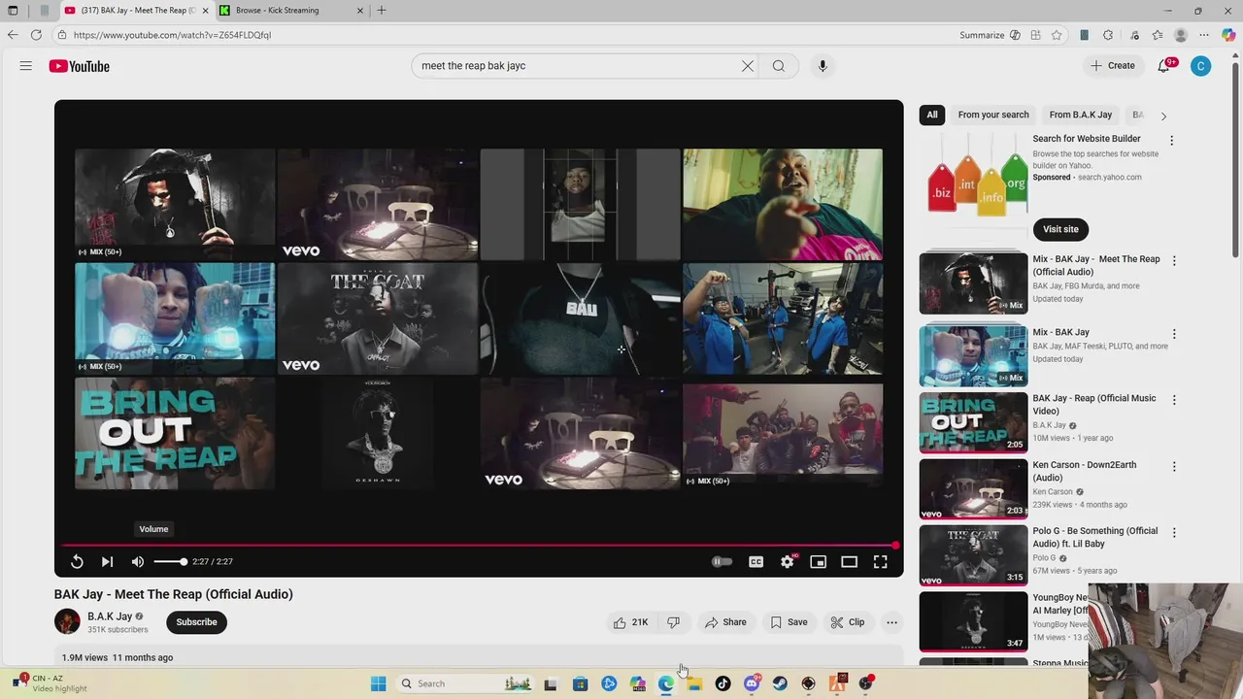Open options for the Mix - BAK Jay item

click(1174, 333)
